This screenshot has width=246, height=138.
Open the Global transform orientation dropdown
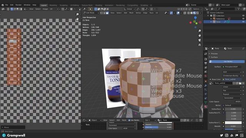pos(129,9)
